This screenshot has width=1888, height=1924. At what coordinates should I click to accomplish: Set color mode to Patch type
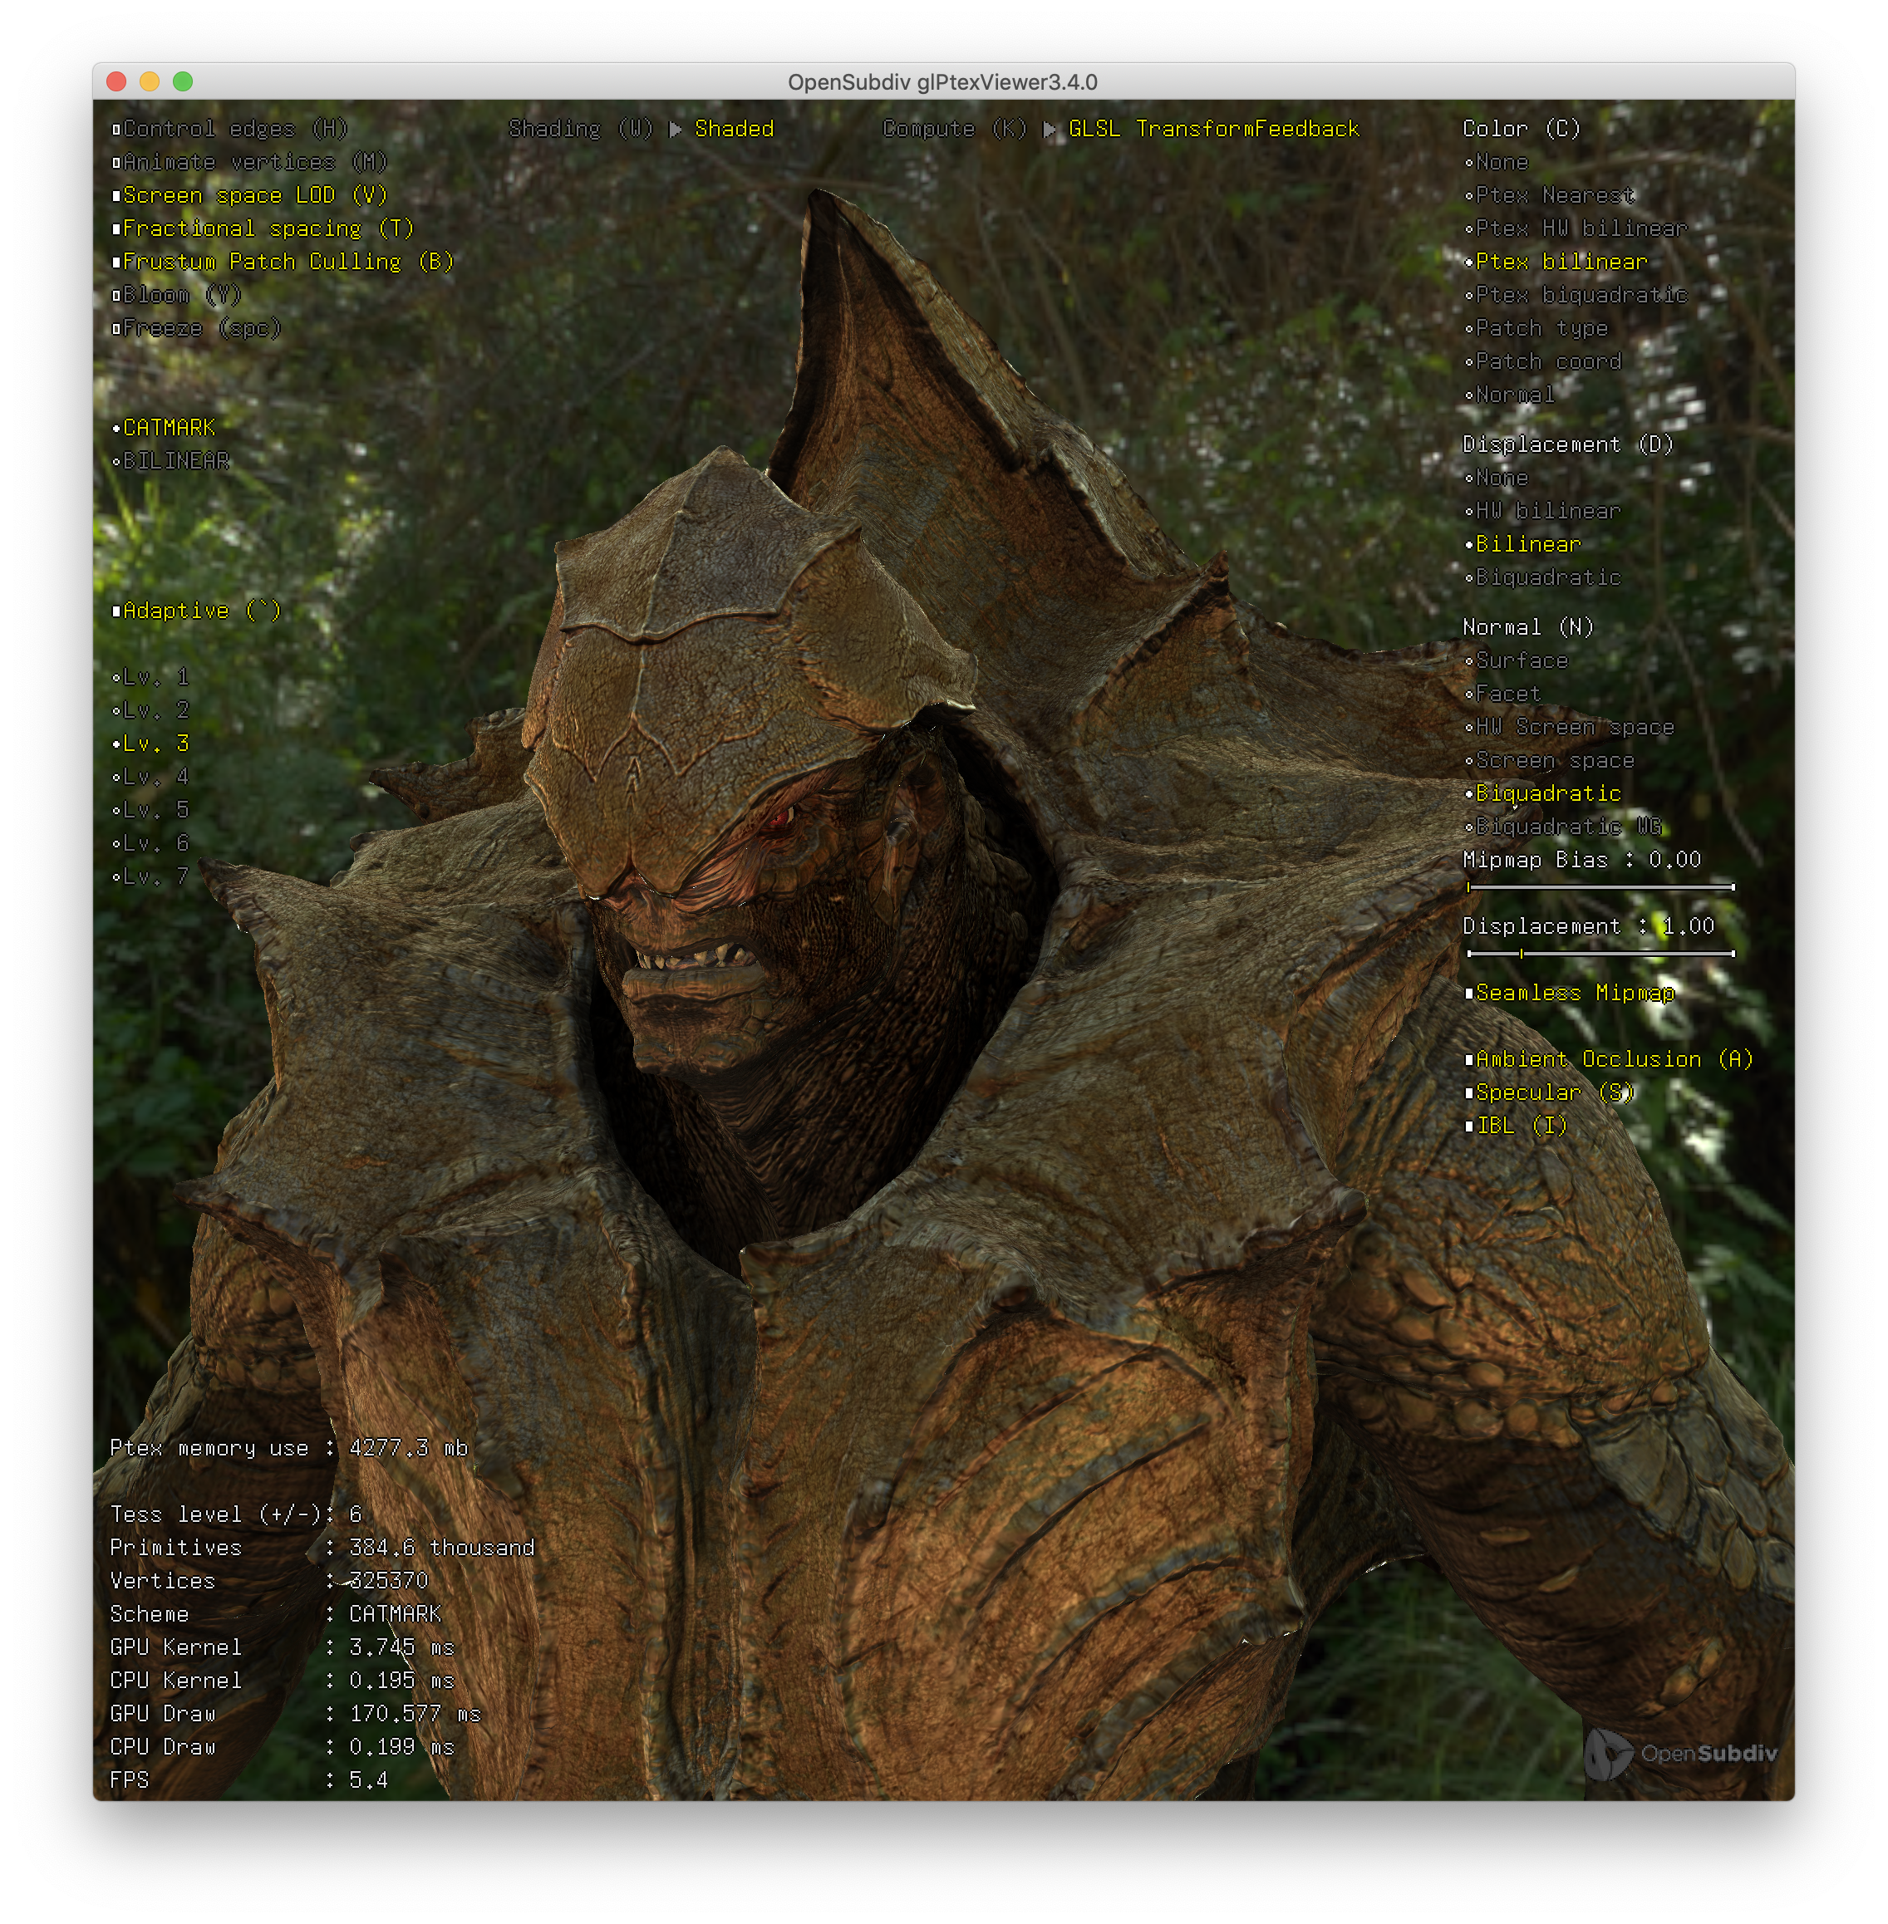(1541, 329)
